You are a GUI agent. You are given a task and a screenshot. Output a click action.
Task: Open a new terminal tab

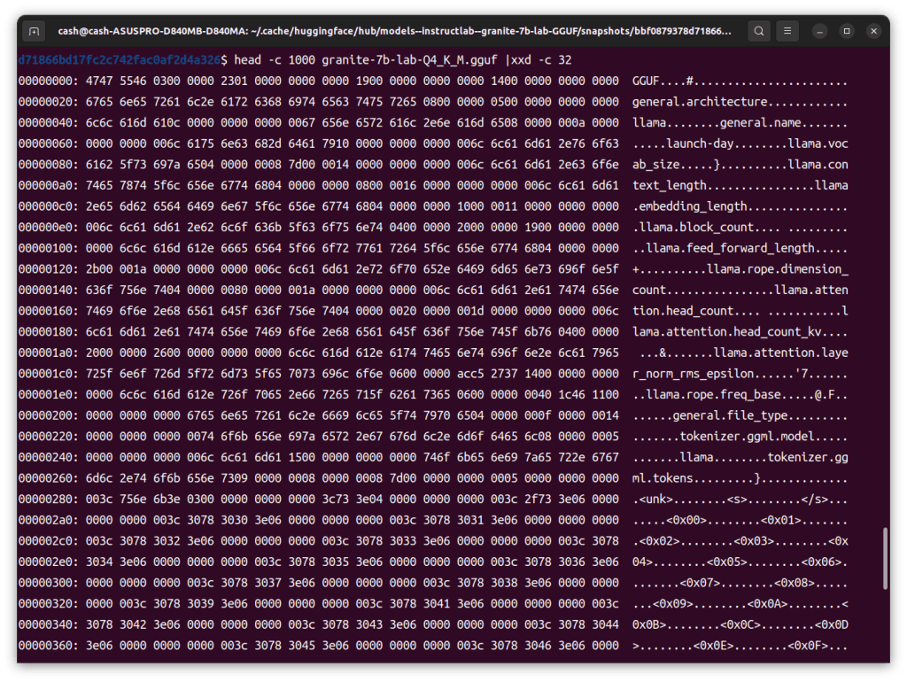coord(34,31)
